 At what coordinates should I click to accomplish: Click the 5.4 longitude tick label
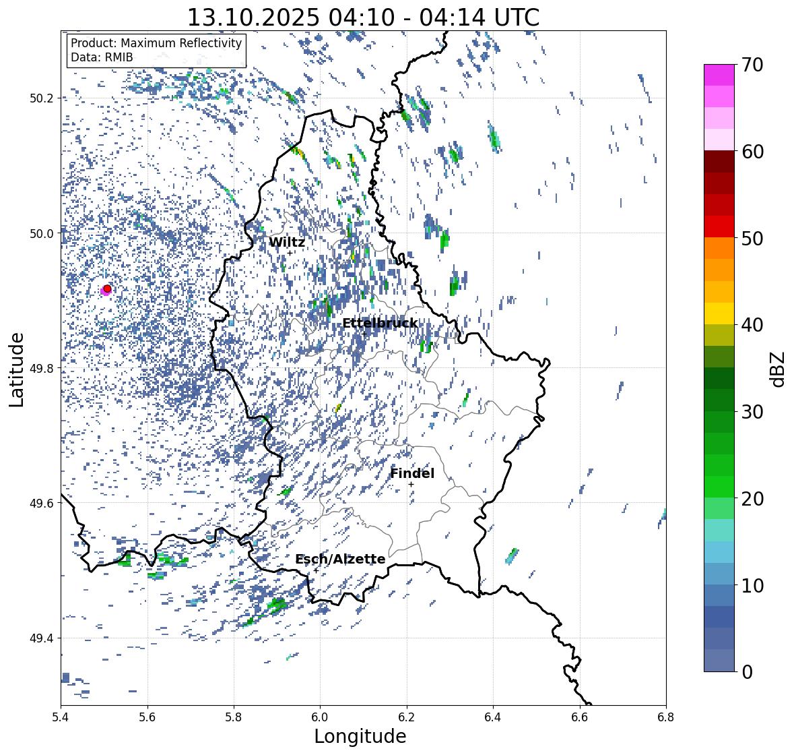point(61,717)
